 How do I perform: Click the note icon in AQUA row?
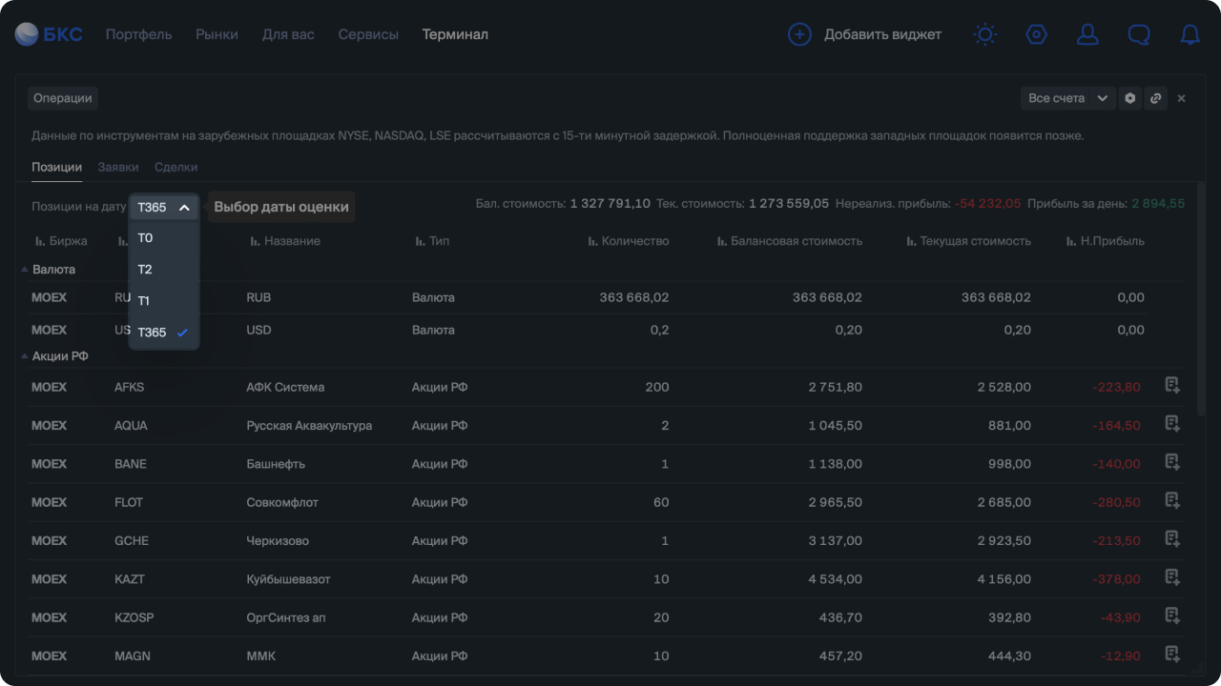[x=1172, y=423]
